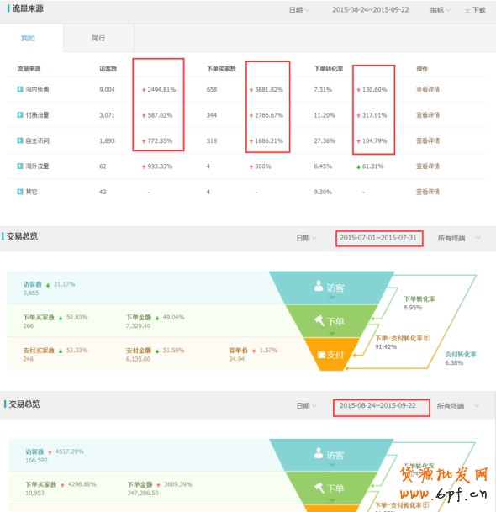496x512 pixels.
Task: Open the 所有终端 dropdown in first 交易总览
Action: point(459,238)
